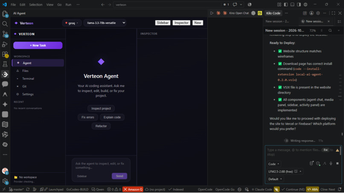Image resolution: width=344 pixels, height=193 pixels.
Task: Open the Default profile dropdown in Kilo
Action: point(275,179)
